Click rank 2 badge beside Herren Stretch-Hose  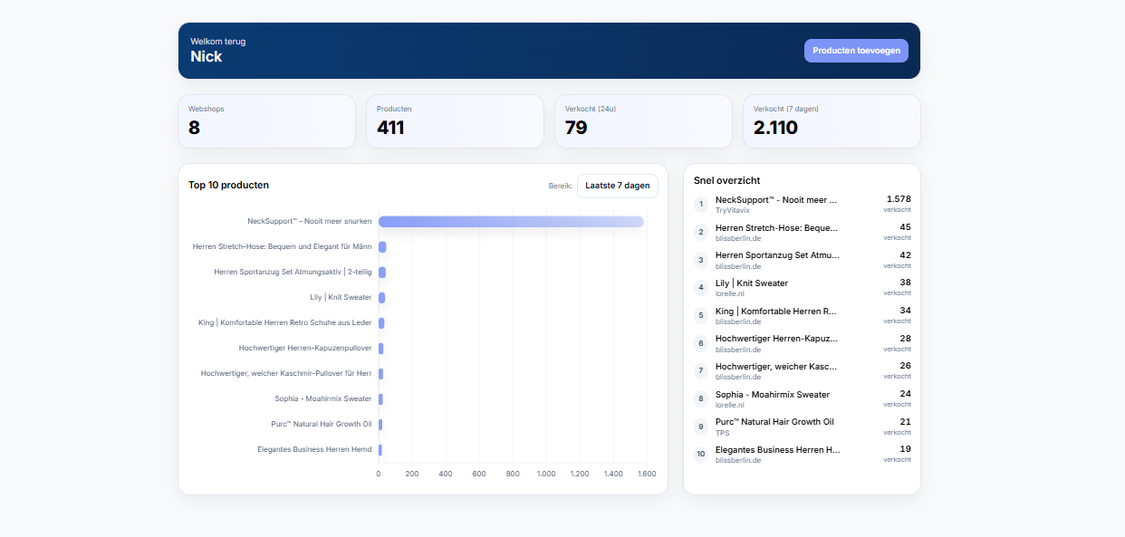tap(701, 232)
